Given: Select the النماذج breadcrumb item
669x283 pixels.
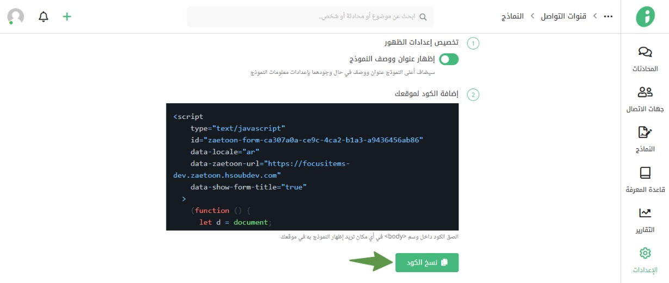Looking at the screenshot, I should 512,16.
